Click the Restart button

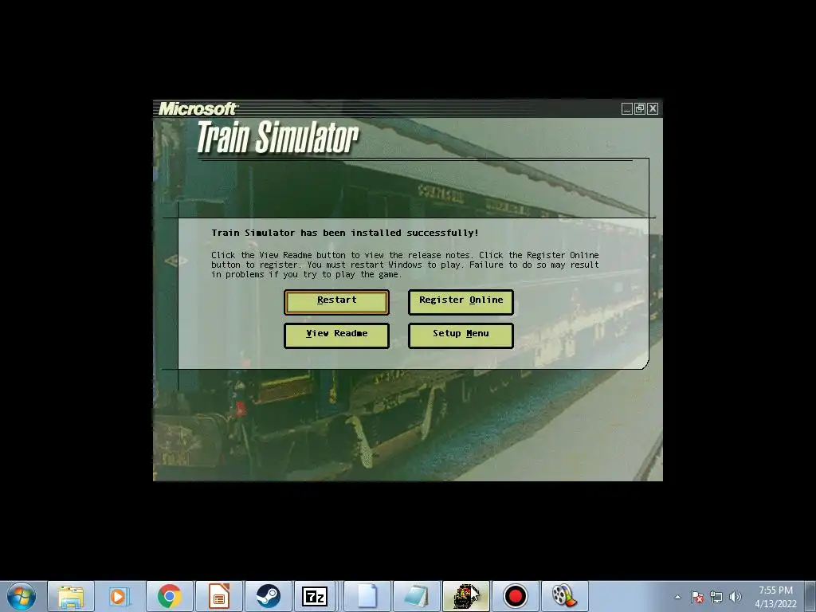point(336,302)
